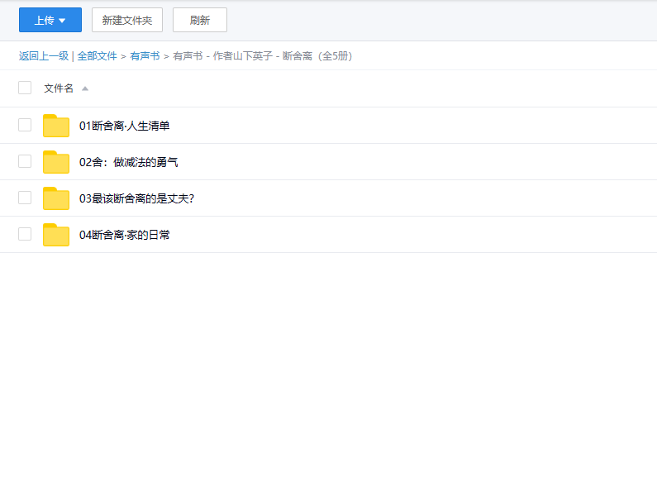657x477 pixels.
Task: Tick the select-all checkbox beside 文件名
Action: (x=25, y=88)
